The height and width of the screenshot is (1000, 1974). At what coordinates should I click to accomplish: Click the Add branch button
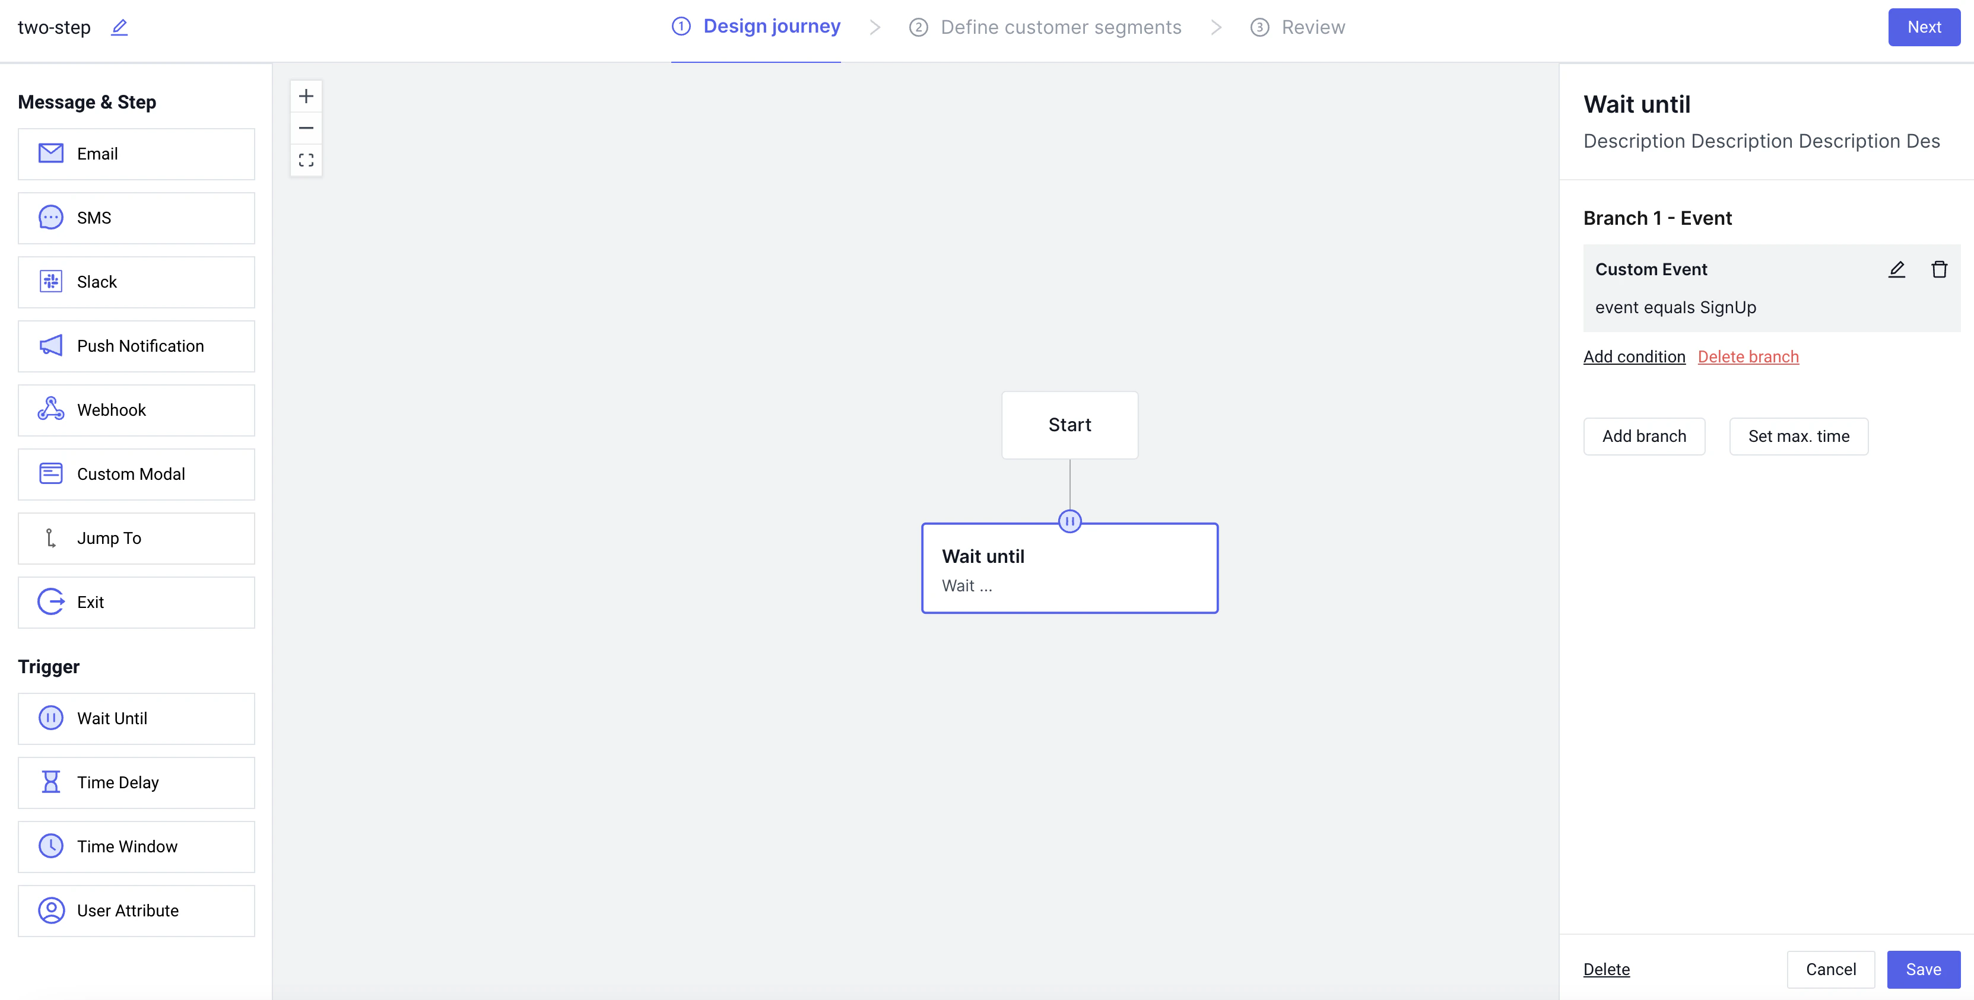1644,436
